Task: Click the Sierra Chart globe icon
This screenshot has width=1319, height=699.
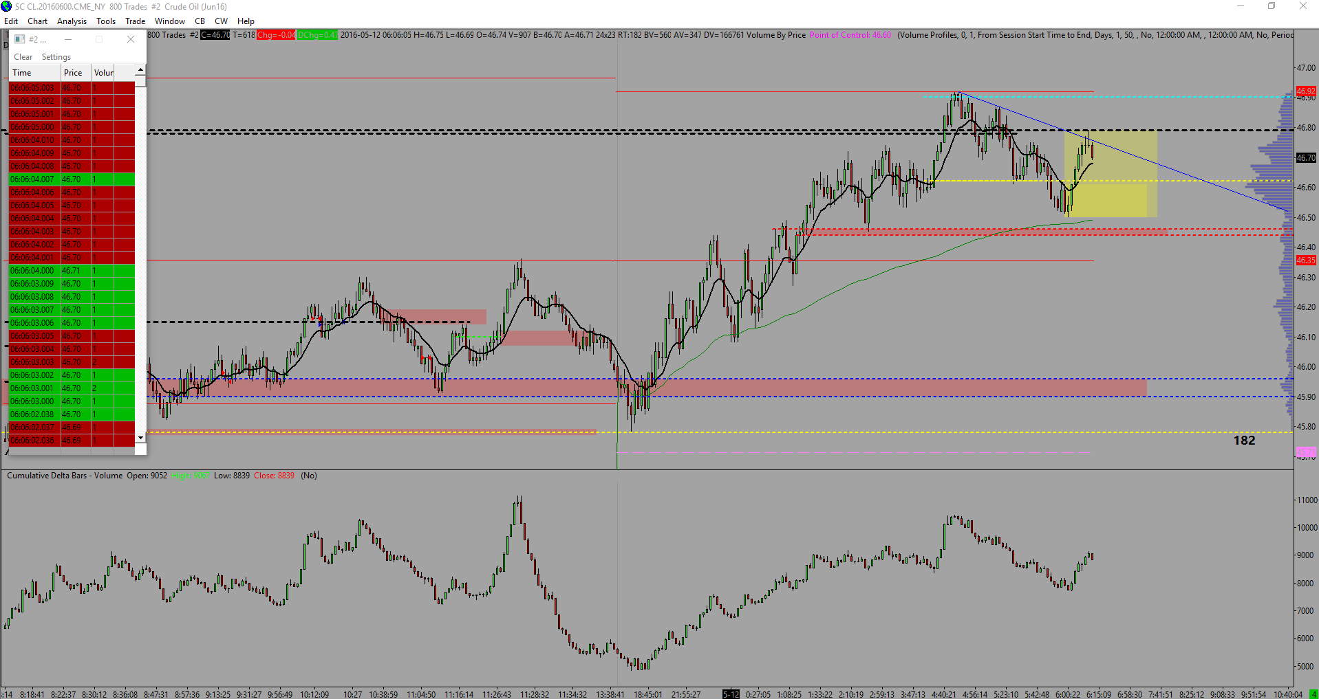Action: click(x=6, y=6)
